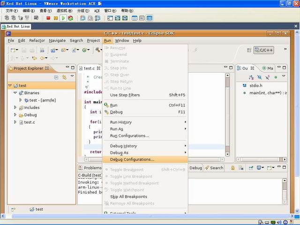Select the test.c editor tab

point(89,68)
